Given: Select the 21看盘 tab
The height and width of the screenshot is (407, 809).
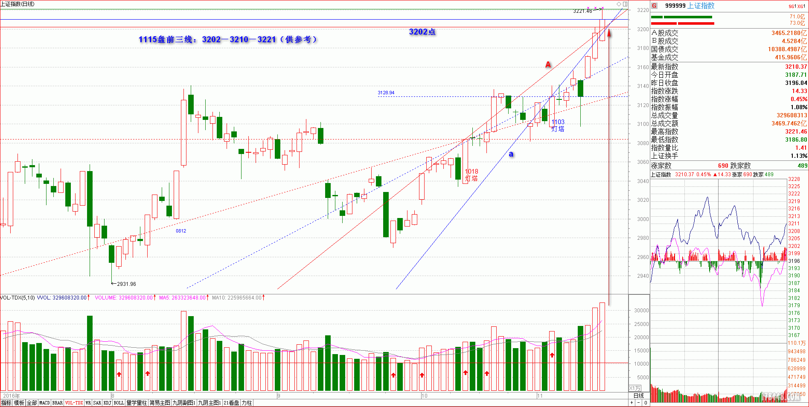Looking at the screenshot, I should coord(232,403).
